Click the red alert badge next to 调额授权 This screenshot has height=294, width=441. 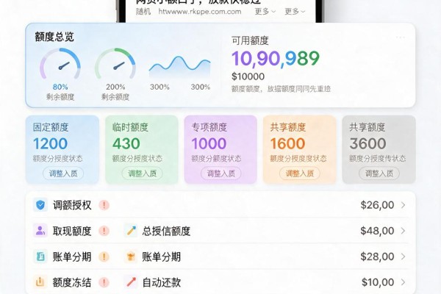pyautogui.click(x=104, y=205)
